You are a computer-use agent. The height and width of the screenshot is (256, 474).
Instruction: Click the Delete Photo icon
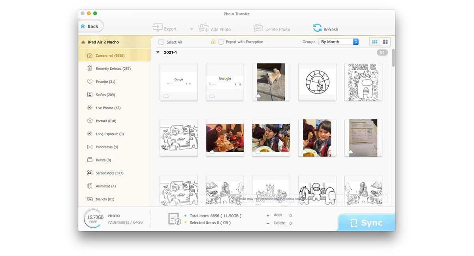coord(258,28)
